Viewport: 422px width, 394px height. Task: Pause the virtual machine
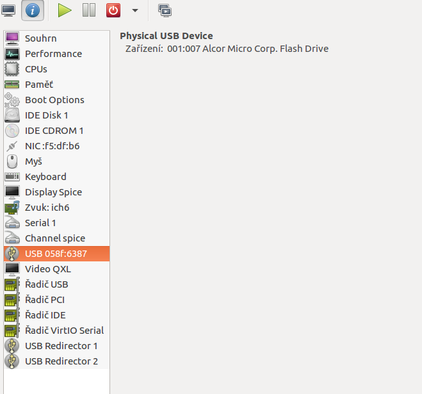point(89,10)
